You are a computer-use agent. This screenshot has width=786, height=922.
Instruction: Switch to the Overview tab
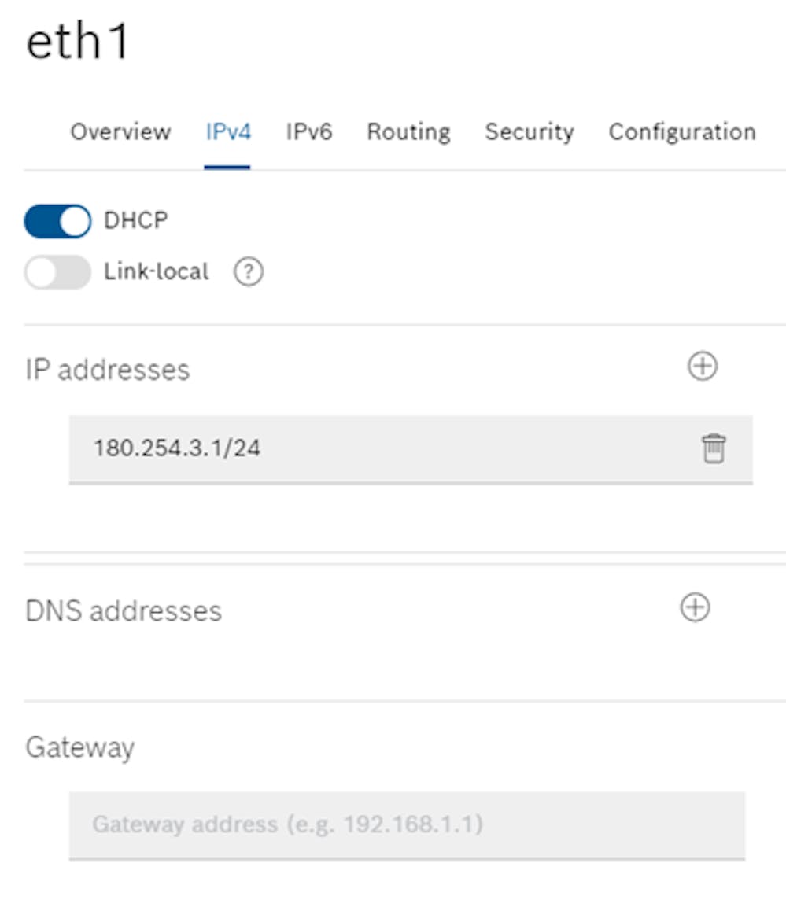(x=120, y=132)
